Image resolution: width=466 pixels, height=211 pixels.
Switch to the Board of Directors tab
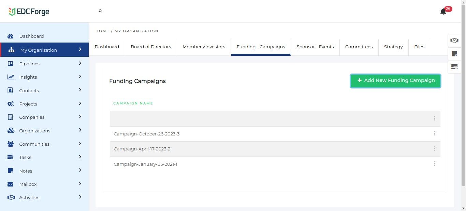151,47
